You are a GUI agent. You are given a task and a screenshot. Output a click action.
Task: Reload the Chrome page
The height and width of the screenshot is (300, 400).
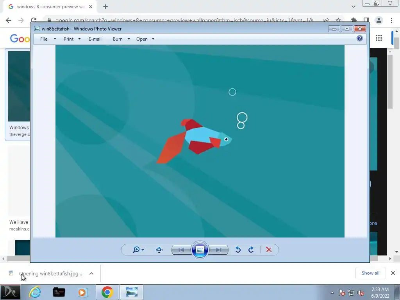pyautogui.click(x=34, y=20)
